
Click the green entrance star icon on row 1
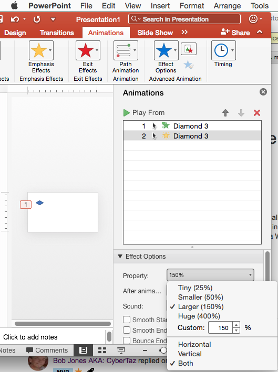pyautogui.click(x=166, y=125)
